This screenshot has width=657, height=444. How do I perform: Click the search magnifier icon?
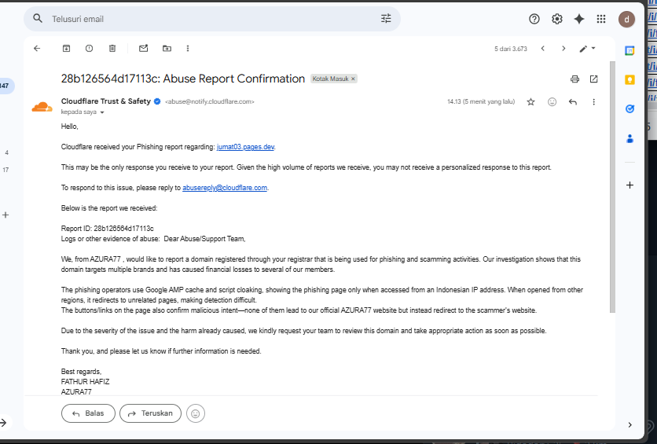[38, 18]
